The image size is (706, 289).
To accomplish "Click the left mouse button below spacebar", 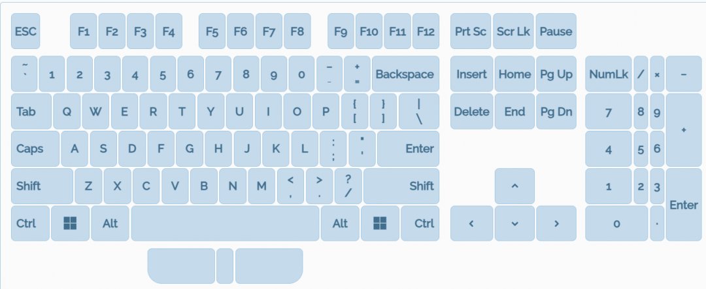I will pos(181,265).
